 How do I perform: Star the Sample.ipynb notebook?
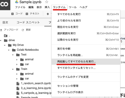coord(47,2)
